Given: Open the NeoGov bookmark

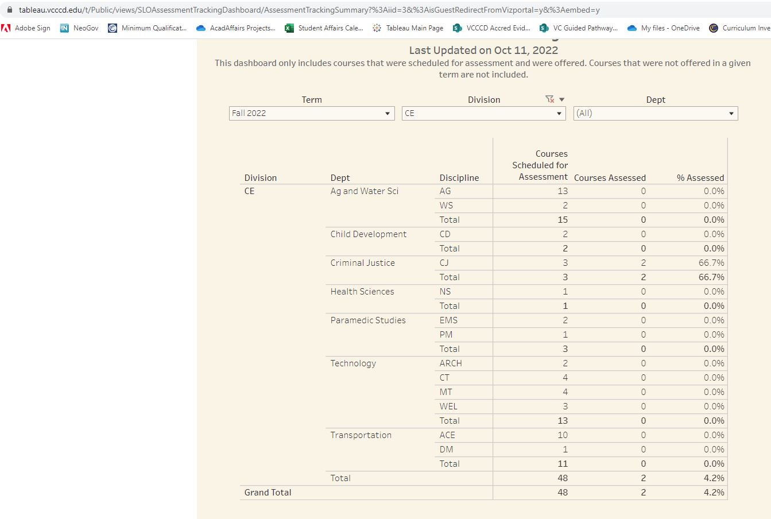Looking at the screenshot, I should click(x=79, y=28).
